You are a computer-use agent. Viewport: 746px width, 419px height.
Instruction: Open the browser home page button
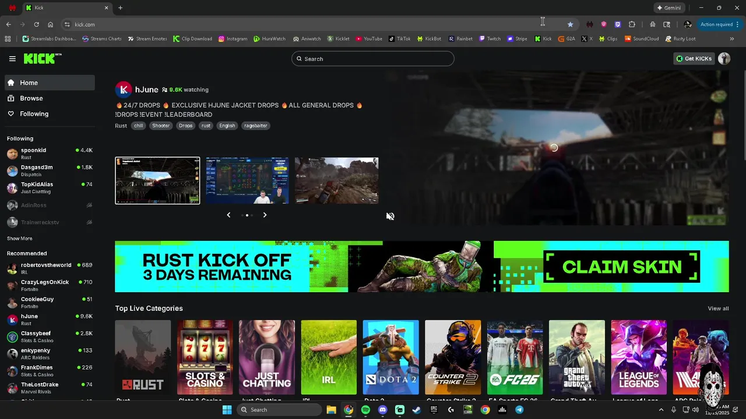51,24
